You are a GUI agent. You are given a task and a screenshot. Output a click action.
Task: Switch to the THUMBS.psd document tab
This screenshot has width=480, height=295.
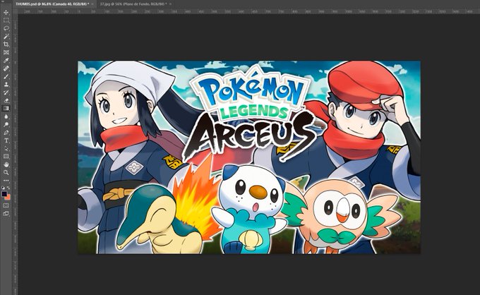52,4
